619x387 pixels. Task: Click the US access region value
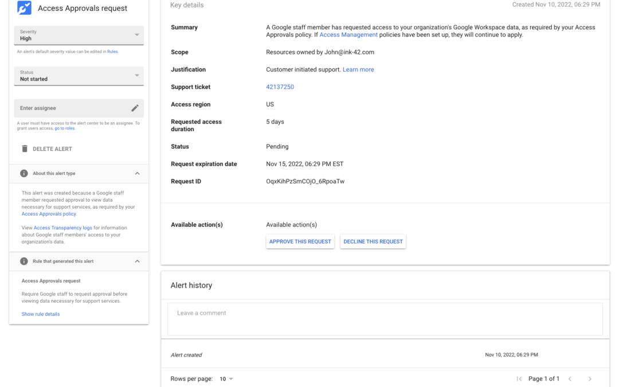(x=270, y=104)
